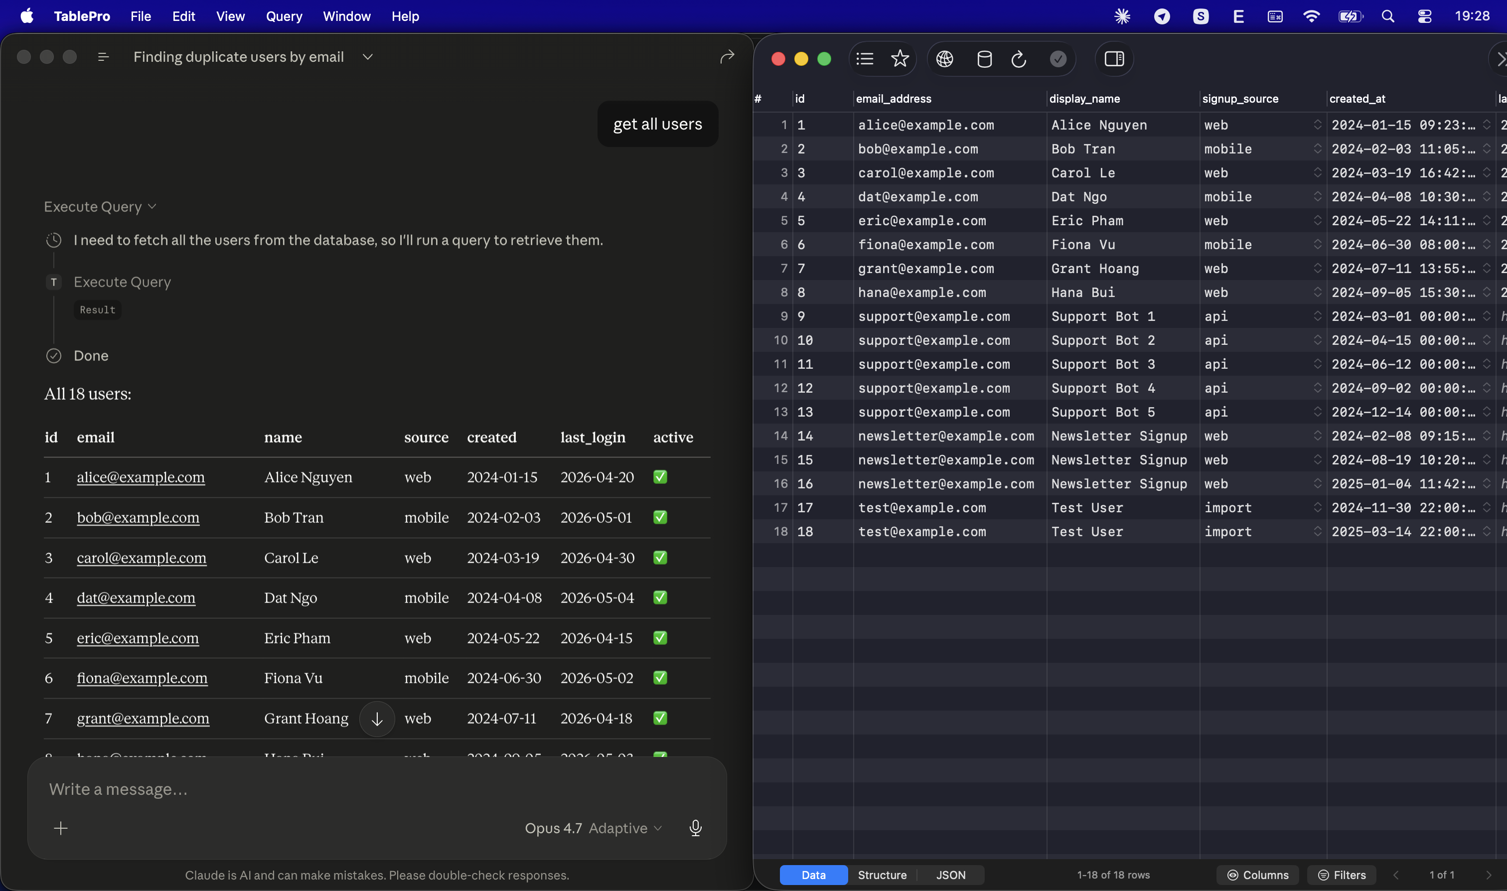This screenshot has width=1507, height=891.
Task: Switch to the JSON tab
Action: [950, 876]
